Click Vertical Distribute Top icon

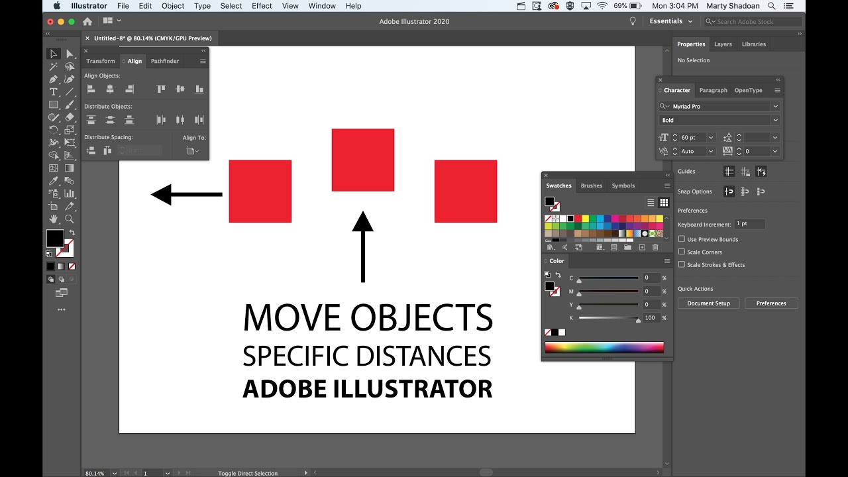pyautogui.click(x=91, y=120)
